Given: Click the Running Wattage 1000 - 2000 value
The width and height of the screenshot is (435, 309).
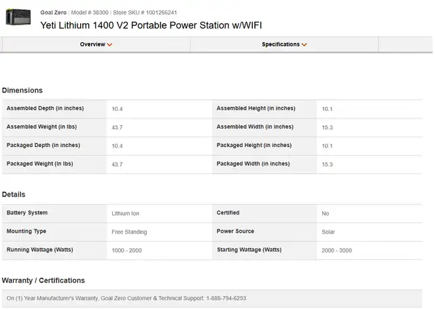Looking at the screenshot, I should click(x=127, y=250).
